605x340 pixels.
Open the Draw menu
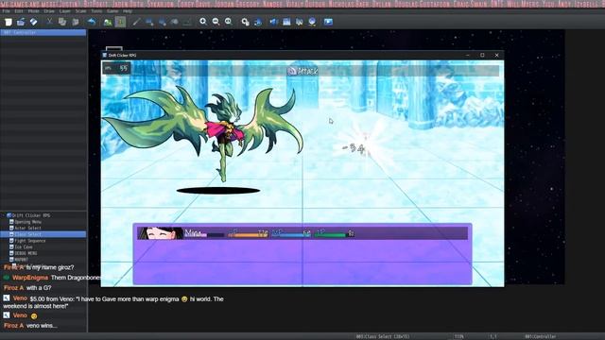(49, 11)
